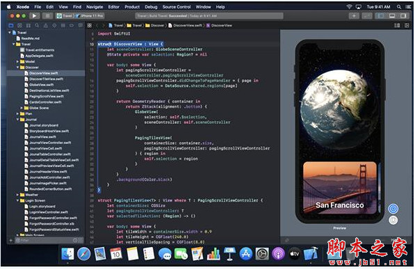
Task: Collapse the Travel group folder
Action: click(x=13, y=45)
